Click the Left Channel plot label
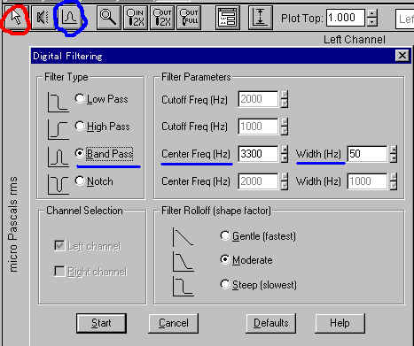Screen dimensions: 414x346 pos(354,40)
